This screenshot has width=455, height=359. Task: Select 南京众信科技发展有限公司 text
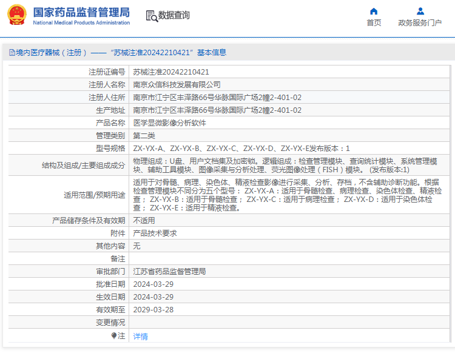tap(177, 85)
